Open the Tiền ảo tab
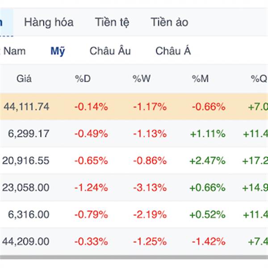This screenshot has height=268, width=268. (x=169, y=22)
